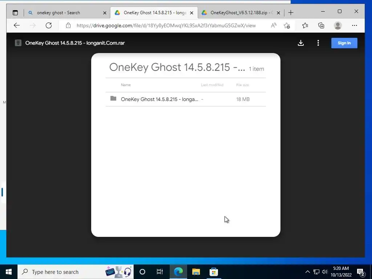Screen dimensions: 372x279
Task: Open Edge Settings and more menu
Action: point(355,25)
